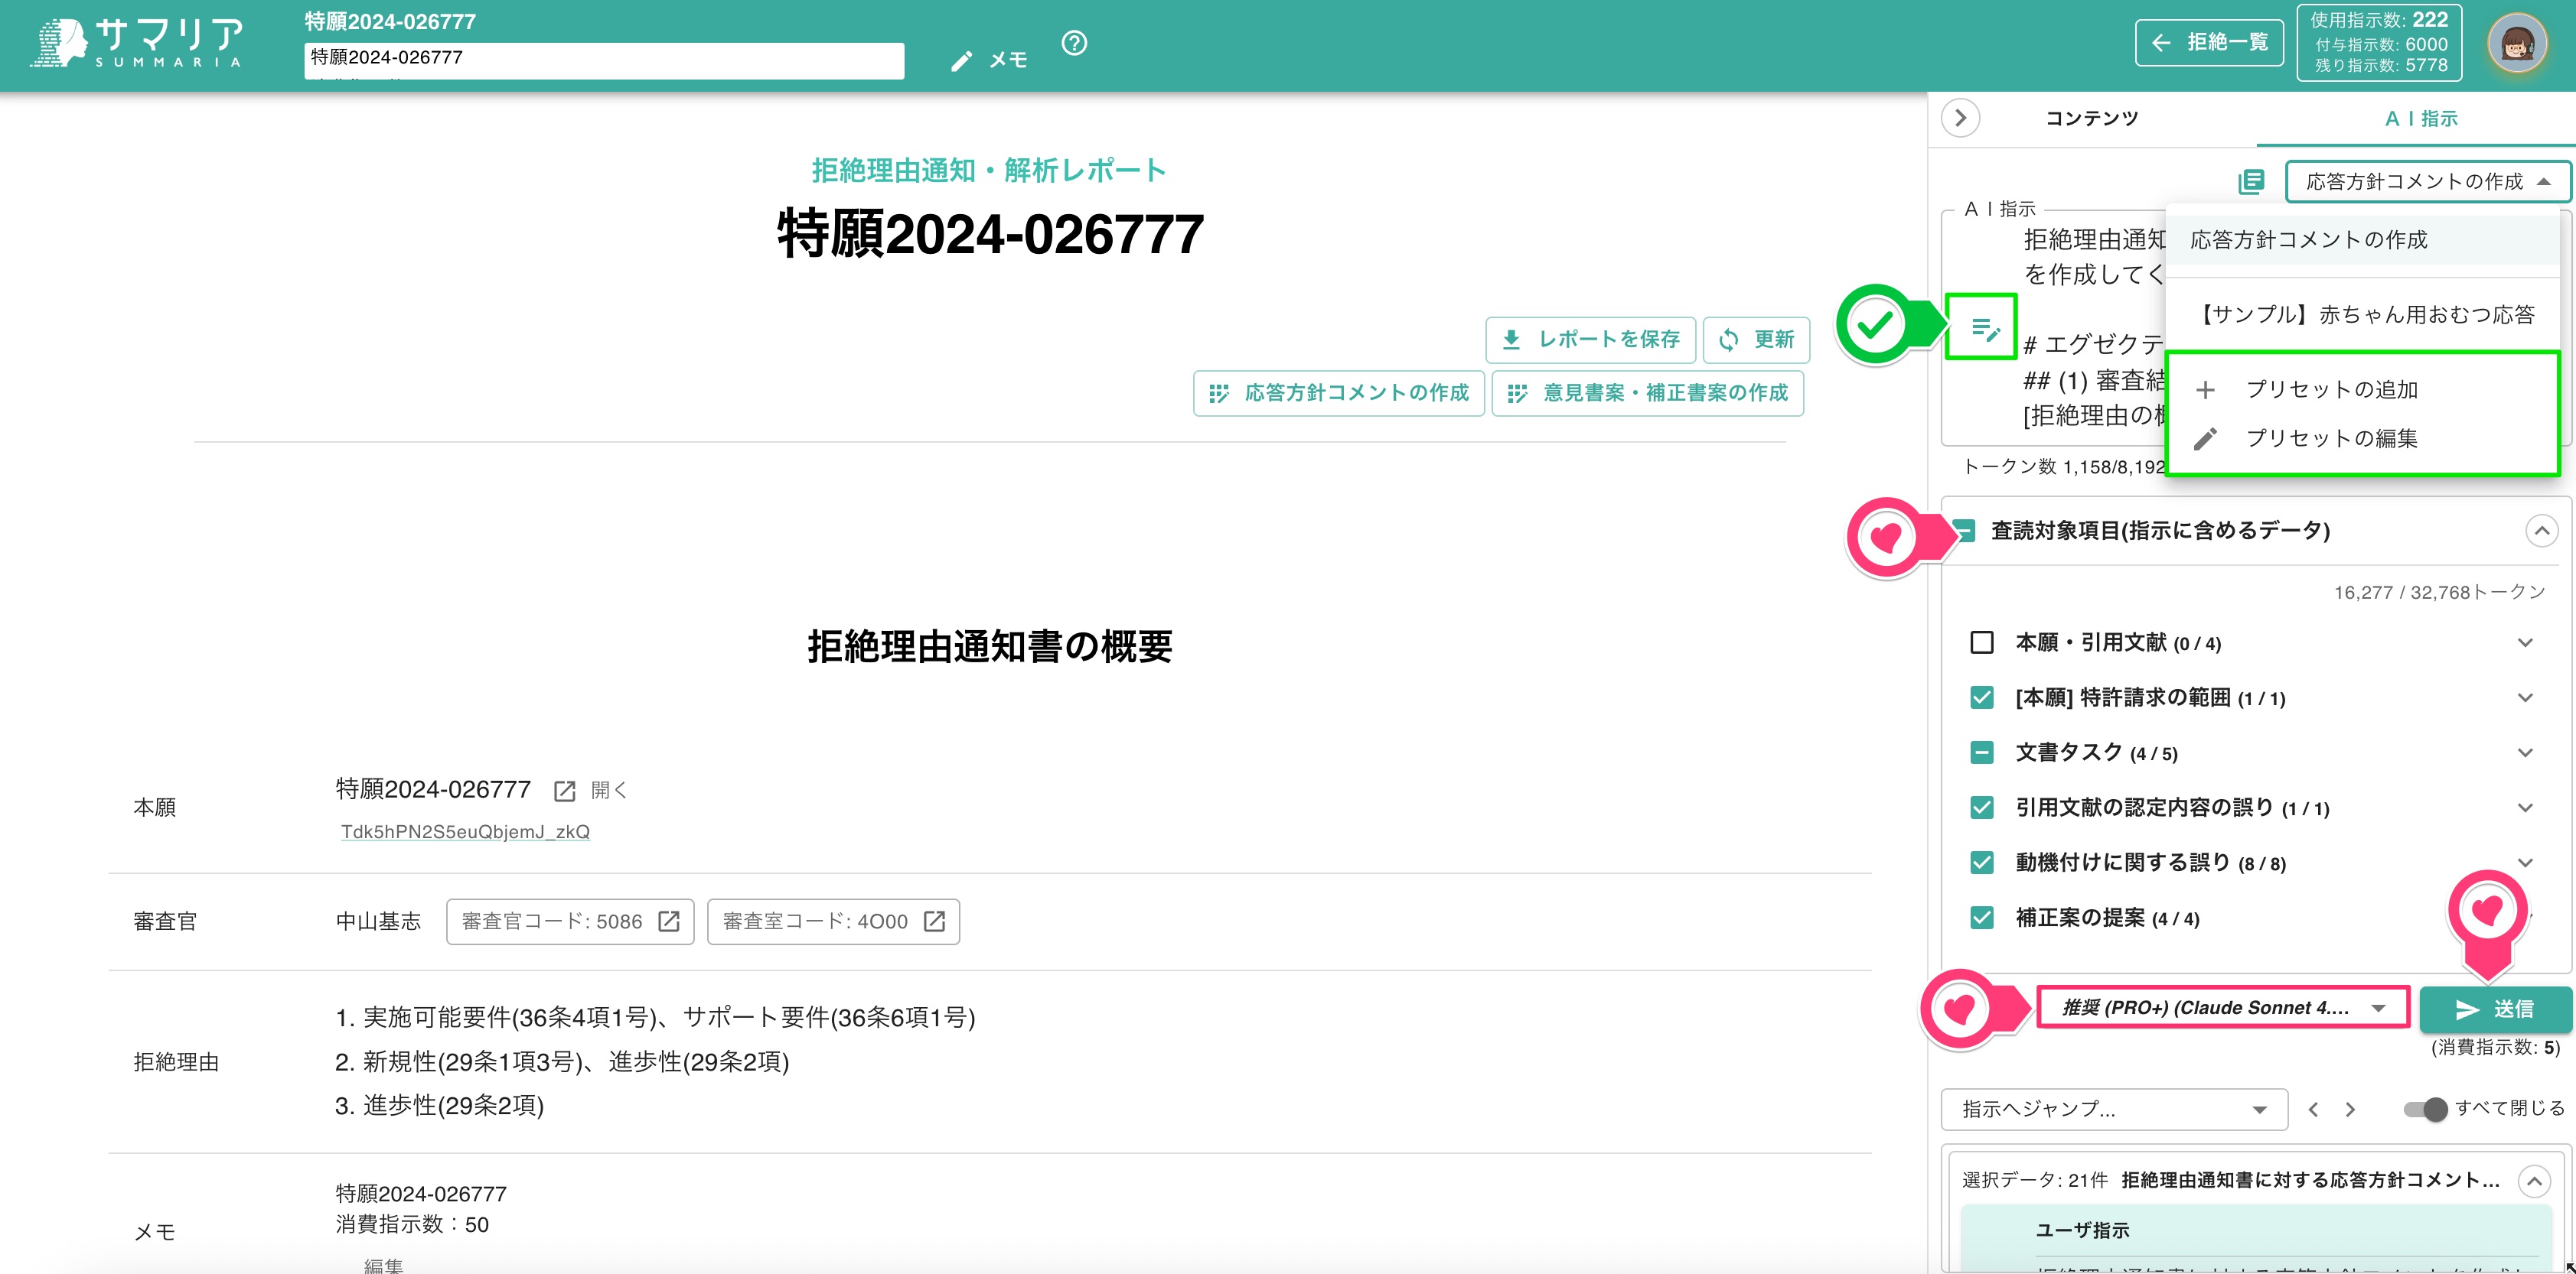Collapse the 選択データ: 21件 result card

point(2534,1182)
